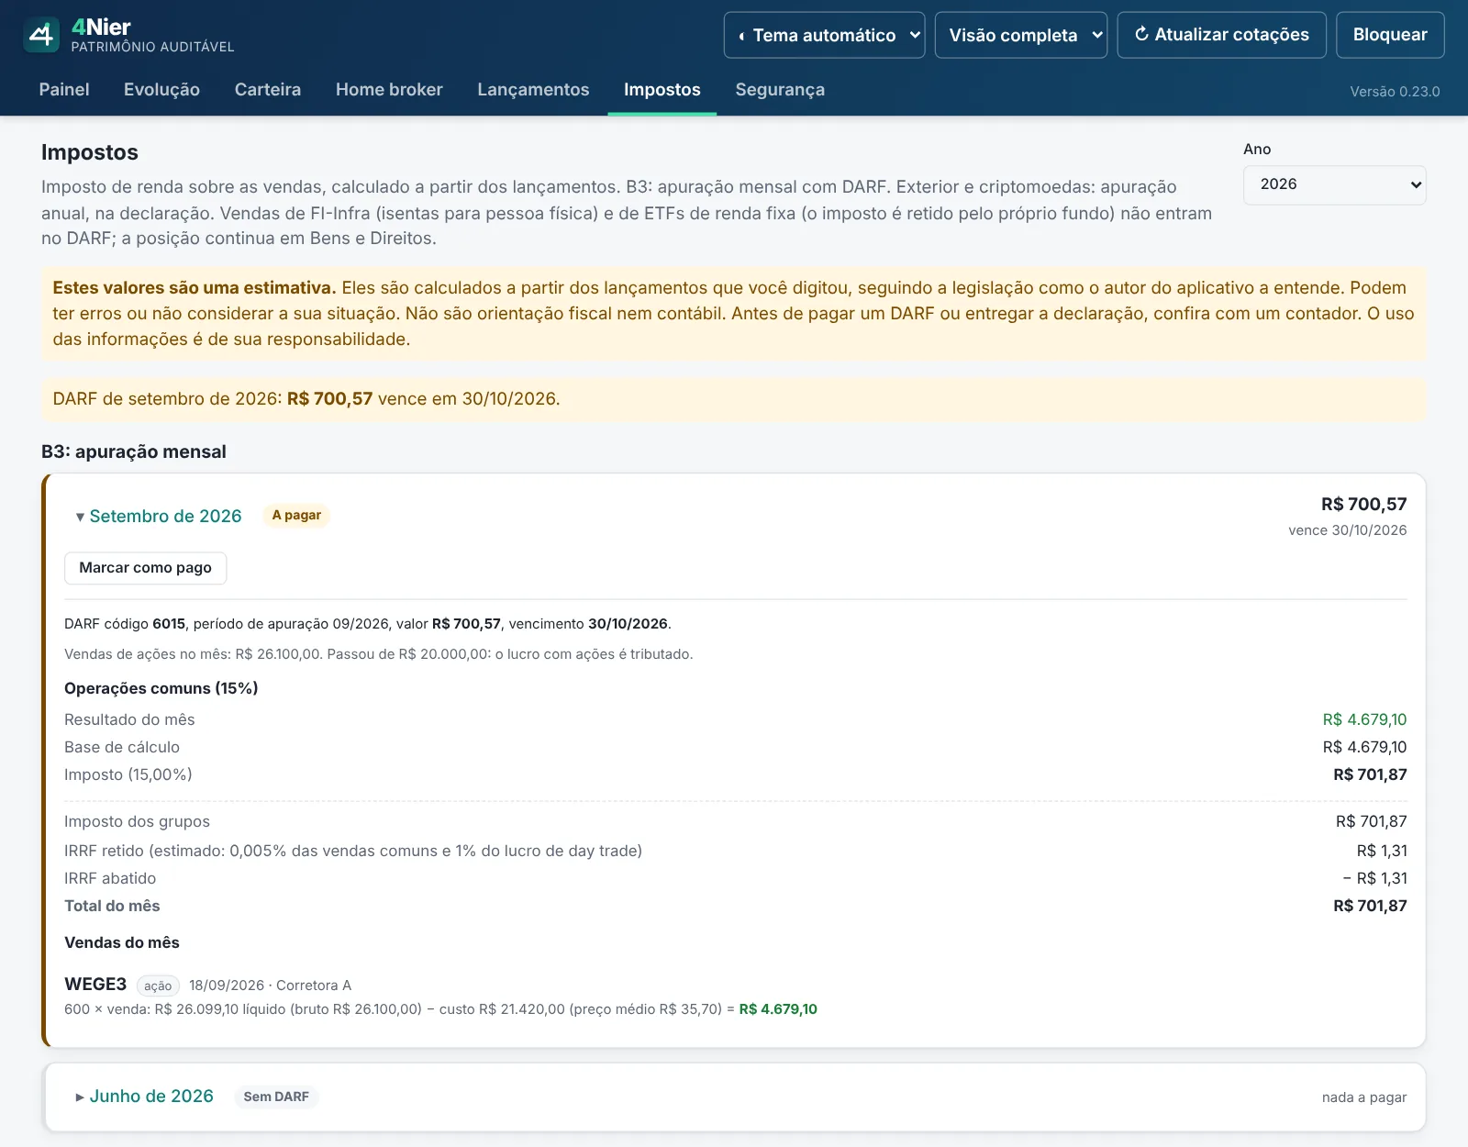Image resolution: width=1468 pixels, height=1147 pixels.
Task: Click the green R$ 4.679,10 Resultado do mês value
Action: pyautogui.click(x=1364, y=719)
